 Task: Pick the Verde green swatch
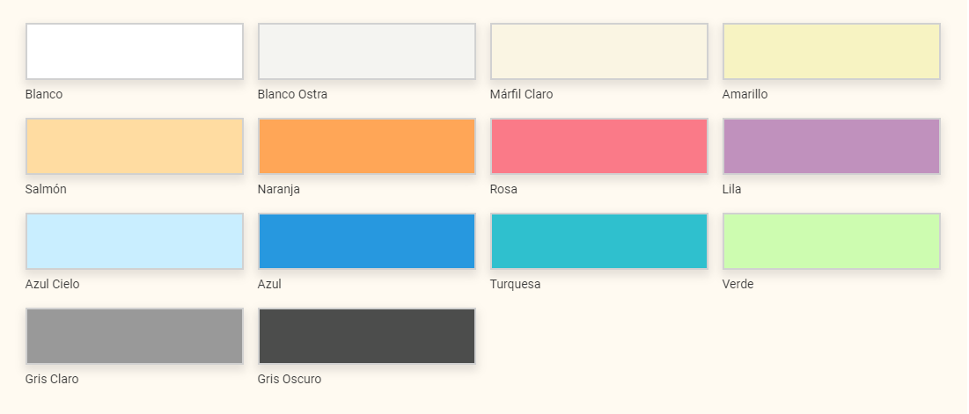pyautogui.click(x=831, y=241)
